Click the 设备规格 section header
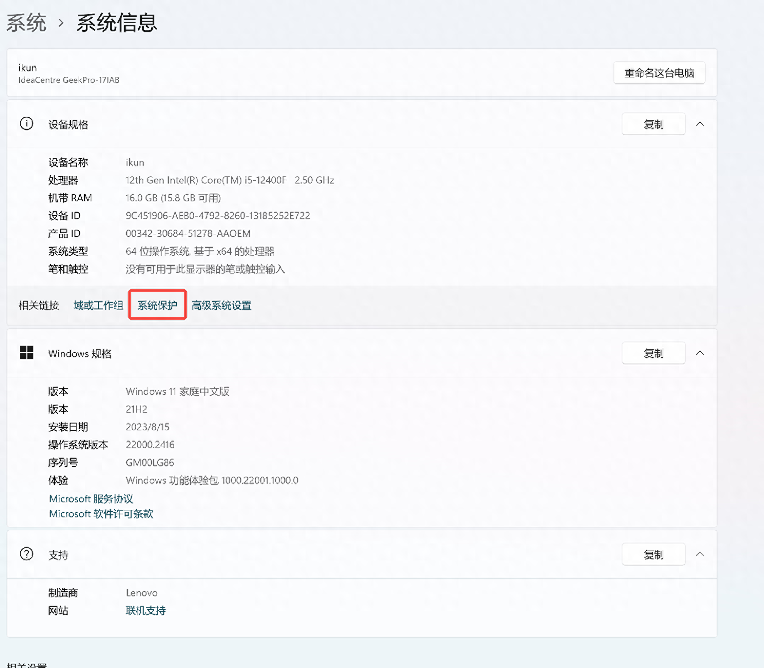This screenshot has width=764, height=668. point(68,124)
